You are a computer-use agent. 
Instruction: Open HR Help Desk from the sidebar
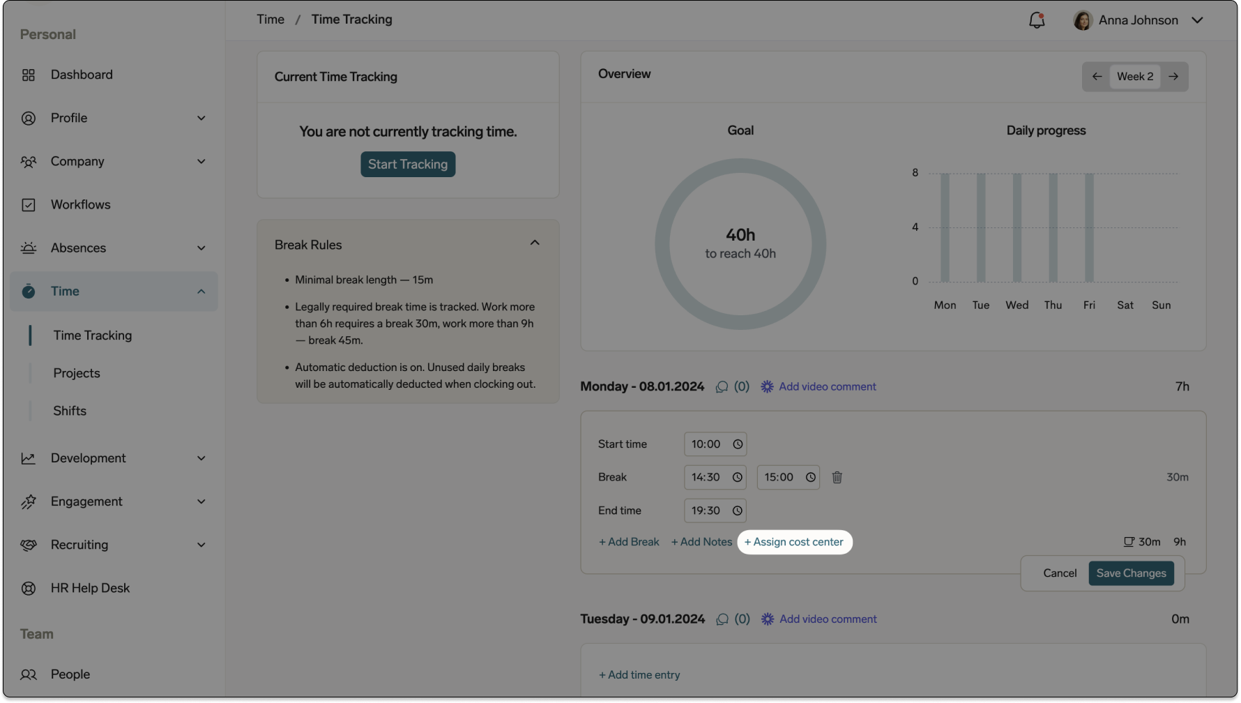[90, 588]
